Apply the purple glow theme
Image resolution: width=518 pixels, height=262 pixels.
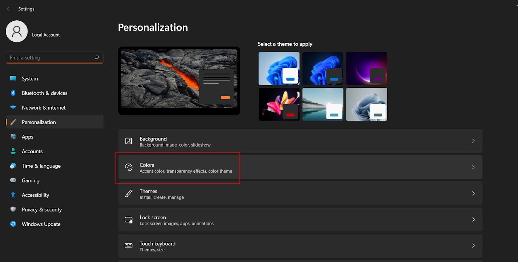point(366,69)
